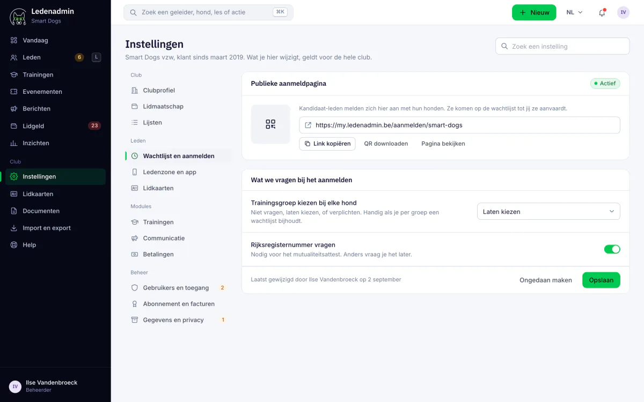The width and height of the screenshot is (644, 402).
Task: Click the Clubprofiel building icon
Action: pyautogui.click(x=135, y=91)
